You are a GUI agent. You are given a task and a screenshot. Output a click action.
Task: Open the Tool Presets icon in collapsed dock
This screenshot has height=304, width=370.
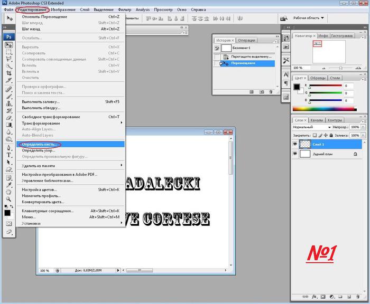(286, 61)
